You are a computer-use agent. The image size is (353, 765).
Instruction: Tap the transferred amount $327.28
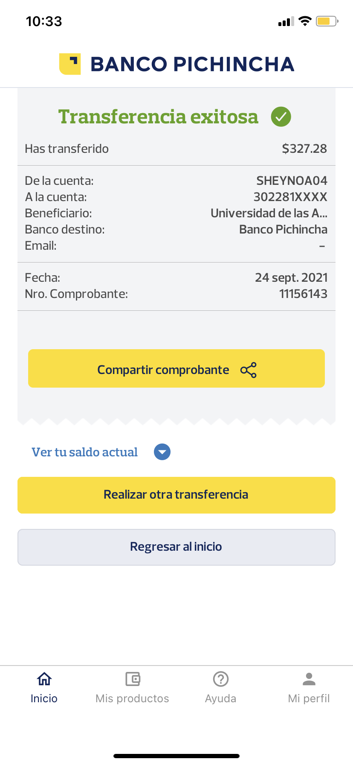click(304, 149)
